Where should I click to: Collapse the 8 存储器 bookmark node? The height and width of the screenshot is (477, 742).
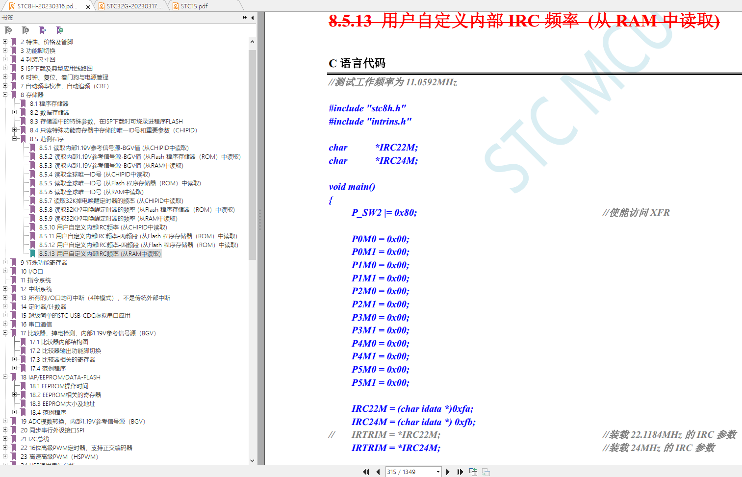pyautogui.click(x=5, y=95)
